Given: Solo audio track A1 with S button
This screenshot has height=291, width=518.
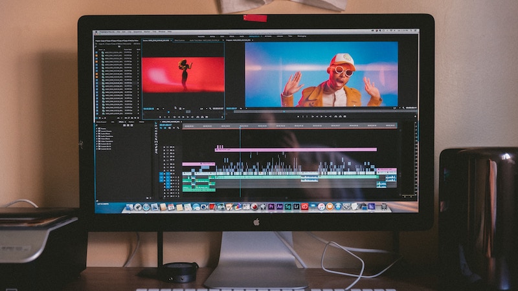Looking at the screenshot, I should (x=177, y=178).
